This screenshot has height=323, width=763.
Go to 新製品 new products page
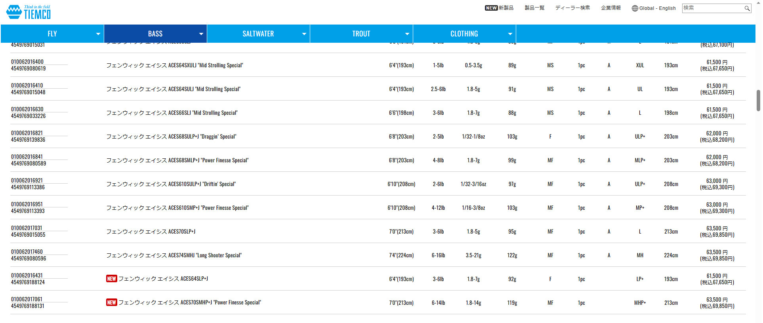(x=499, y=8)
